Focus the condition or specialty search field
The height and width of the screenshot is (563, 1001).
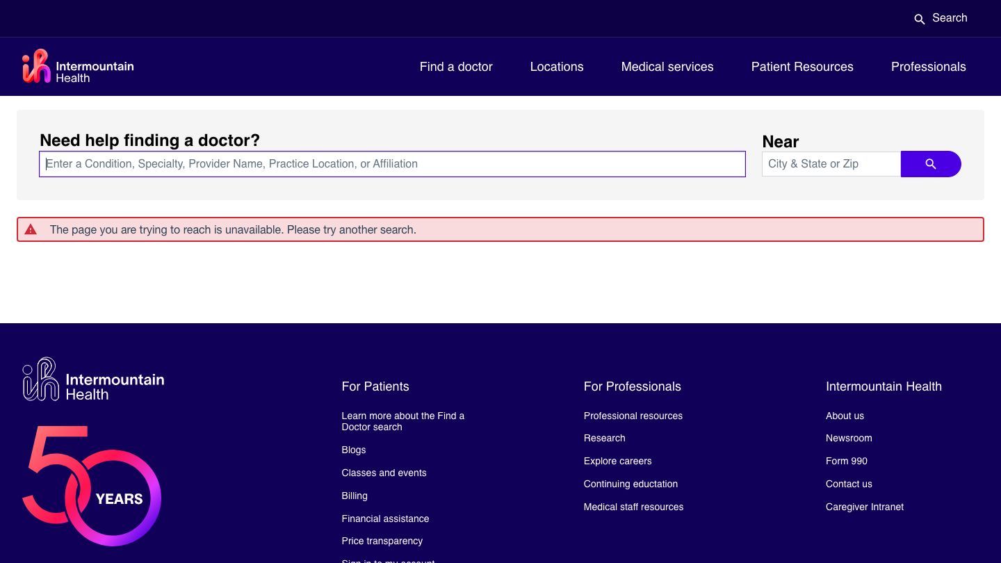392,164
